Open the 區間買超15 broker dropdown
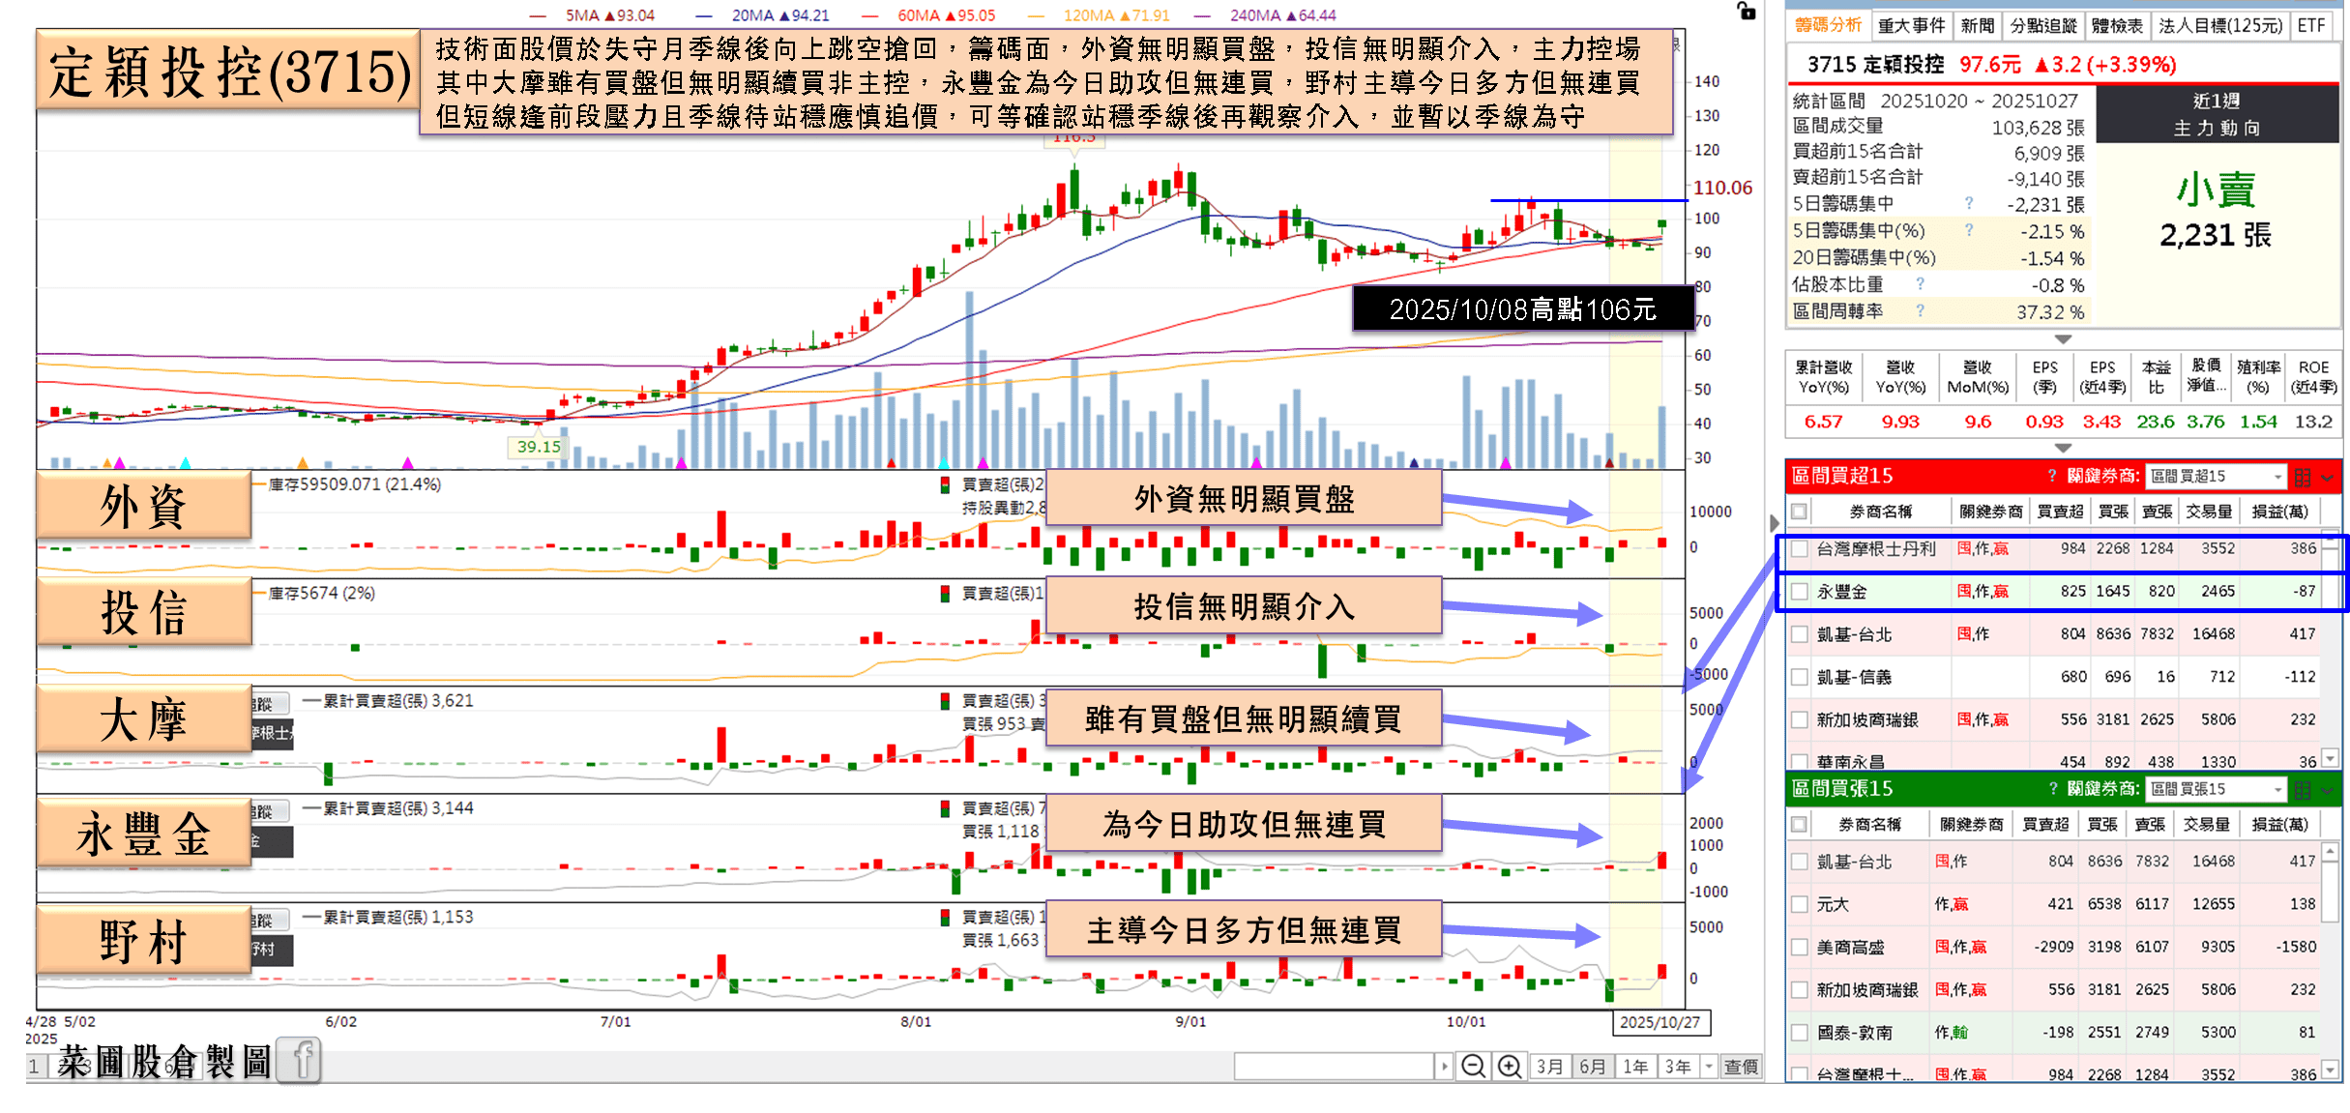 [x=2216, y=477]
